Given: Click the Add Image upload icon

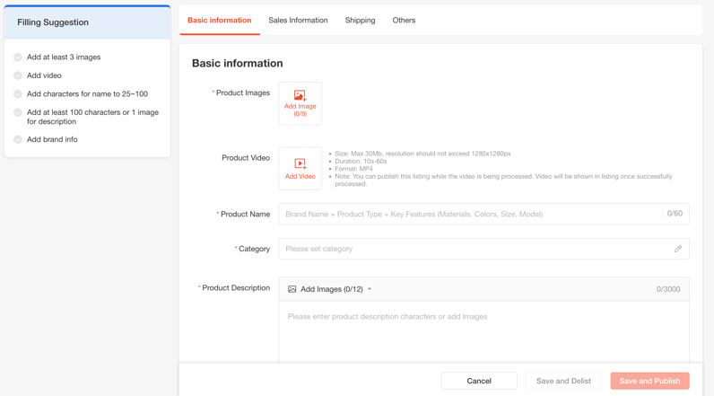Looking at the screenshot, I should click(x=300, y=95).
